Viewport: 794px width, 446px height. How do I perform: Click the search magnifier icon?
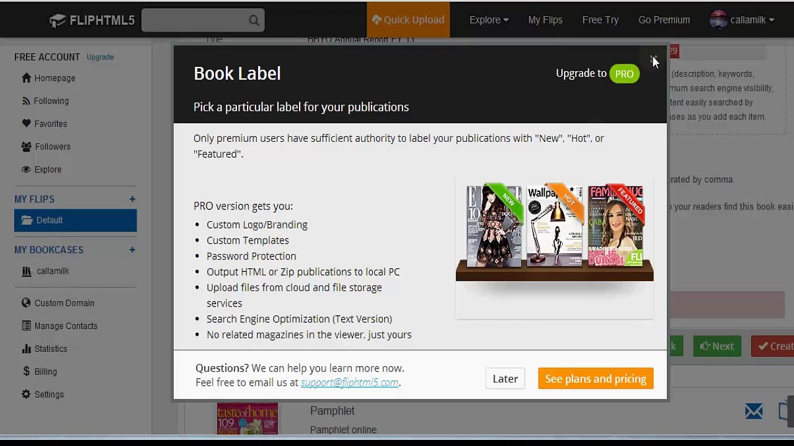pyautogui.click(x=254, y=20)
